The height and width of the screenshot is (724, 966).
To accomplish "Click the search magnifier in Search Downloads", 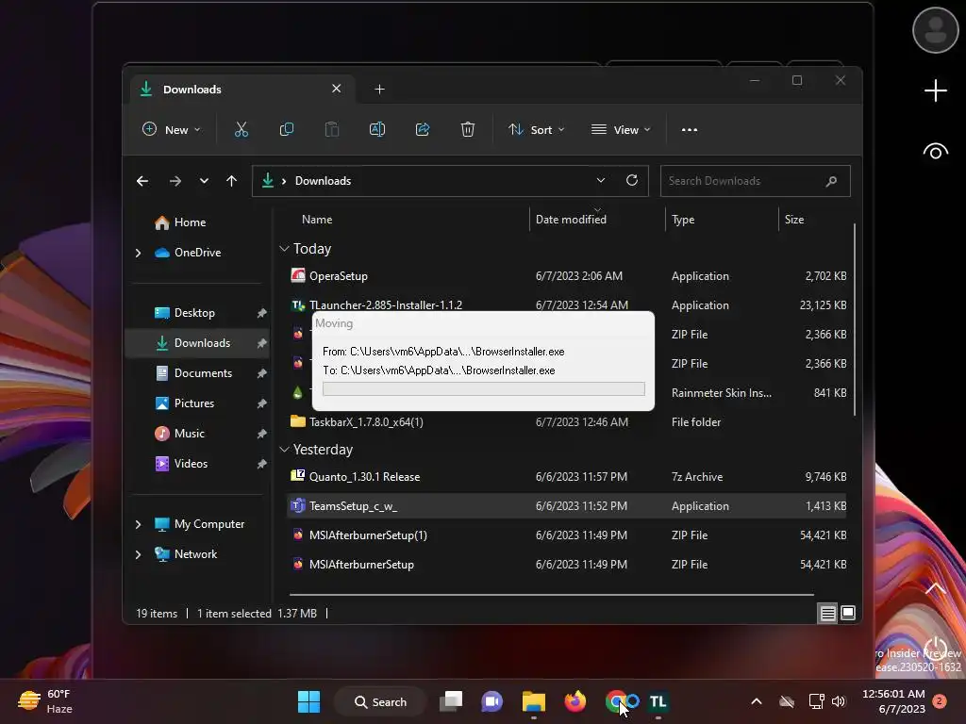I will click(x=831, y=181).
